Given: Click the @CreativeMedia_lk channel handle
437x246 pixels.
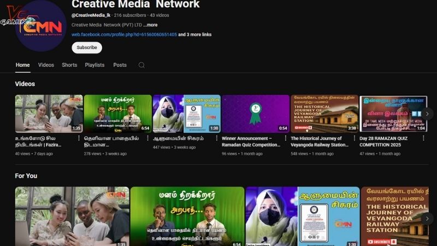Looking at the screenshot, I should [91, 15].
